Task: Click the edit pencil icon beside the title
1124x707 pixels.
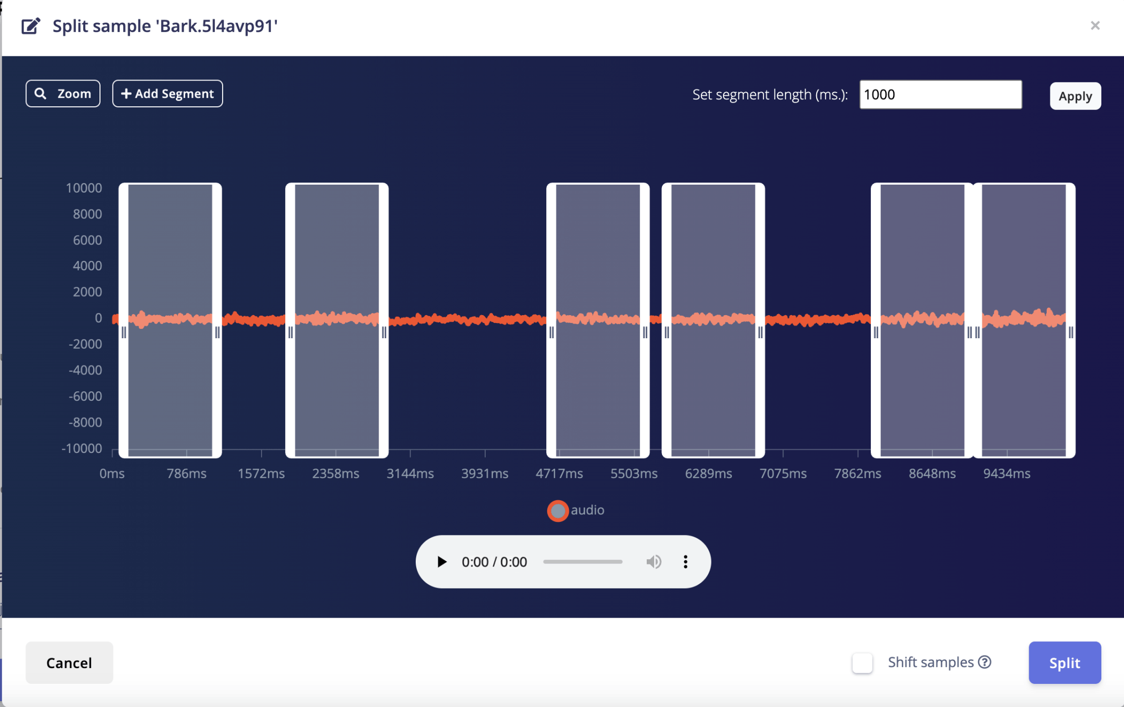Action: 31,26
